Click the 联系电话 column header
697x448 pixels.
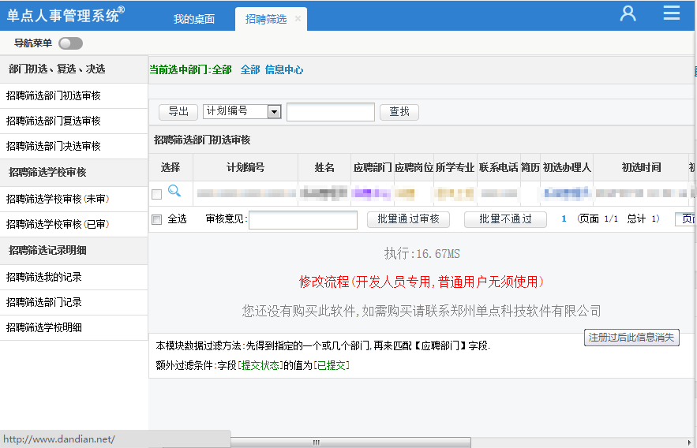tap(498, 167)
